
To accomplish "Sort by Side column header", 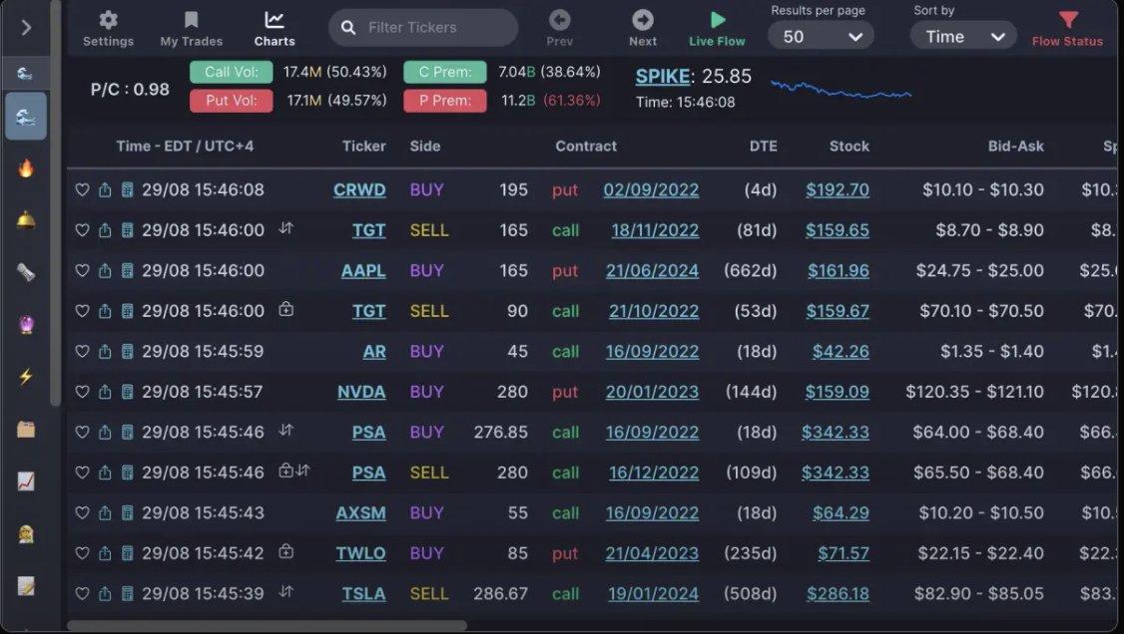I will pyautogui.click(x=425, y=146).
